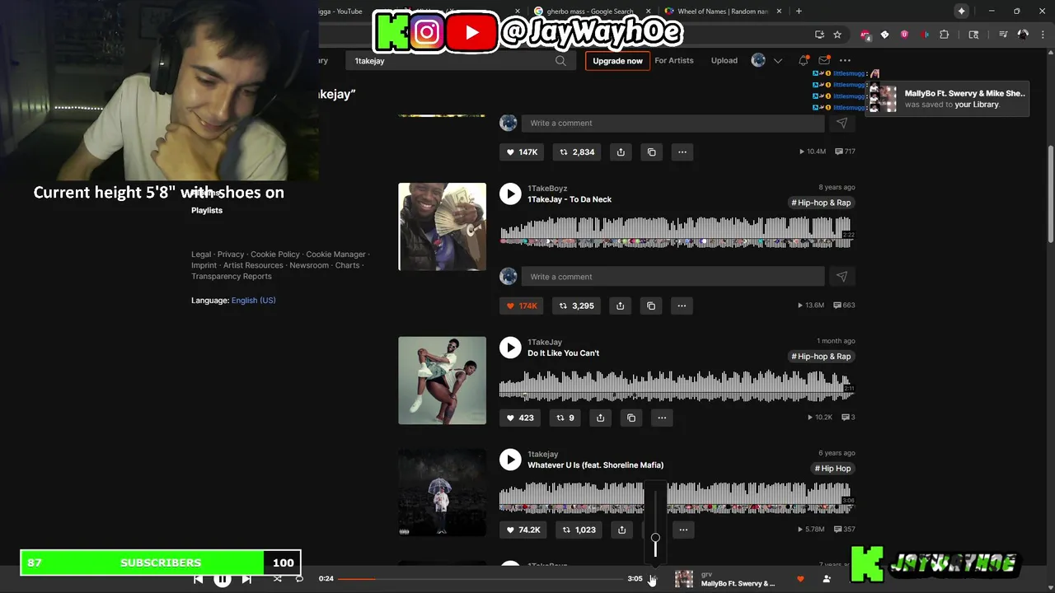Click the search magnifier icon
Viewport: 1055px width, 593px height.
pyautogui.click(x=560, y=60)
